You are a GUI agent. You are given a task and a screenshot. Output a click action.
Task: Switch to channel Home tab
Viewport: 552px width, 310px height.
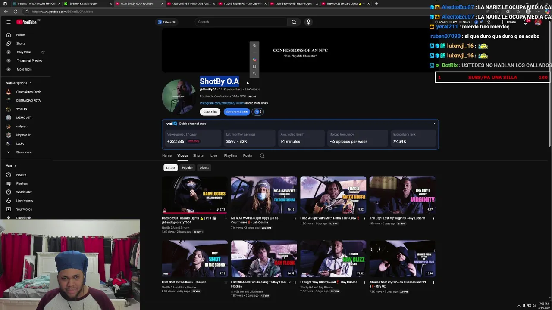point(166,155)
